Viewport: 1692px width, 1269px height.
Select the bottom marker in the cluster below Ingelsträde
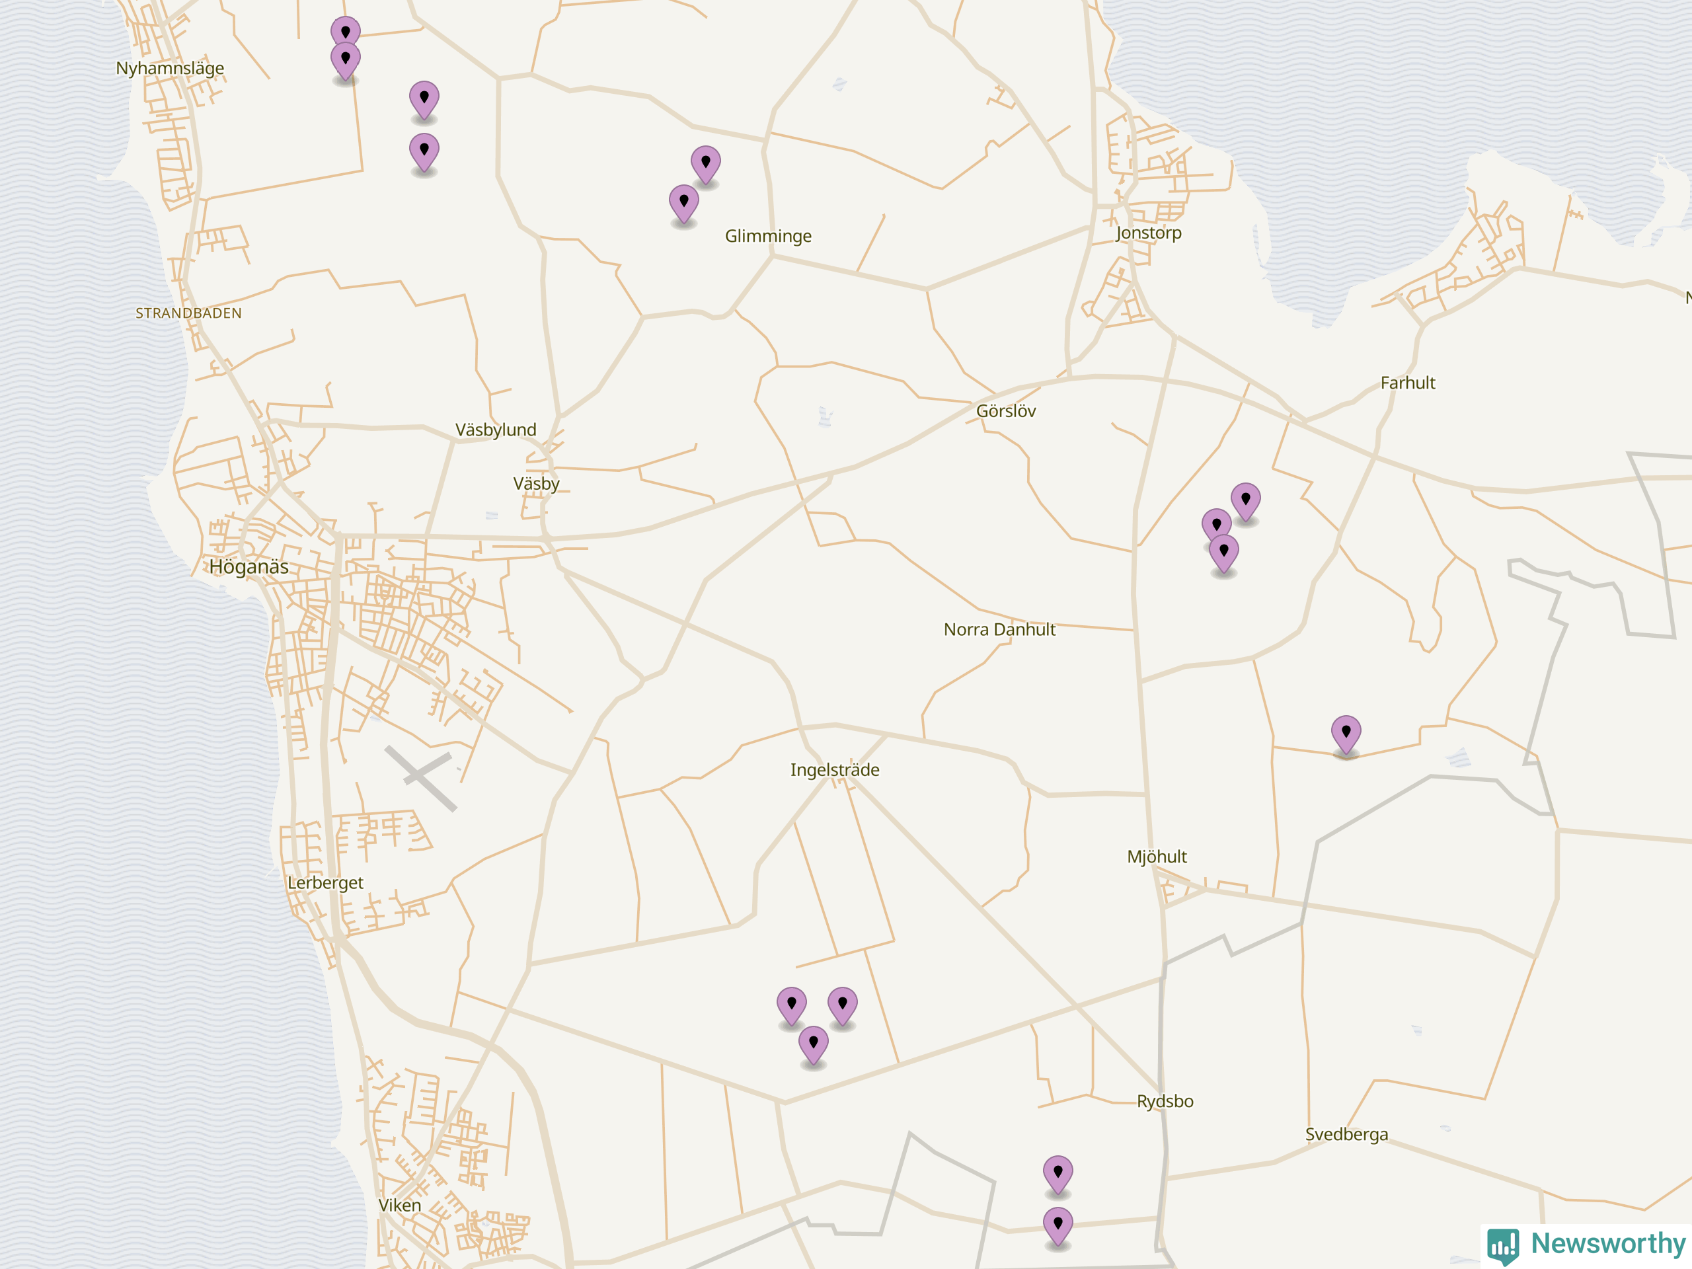813,1046
